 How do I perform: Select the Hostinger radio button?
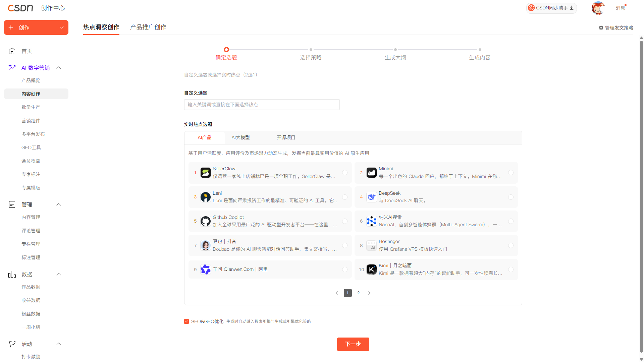(x=511, y=245)
